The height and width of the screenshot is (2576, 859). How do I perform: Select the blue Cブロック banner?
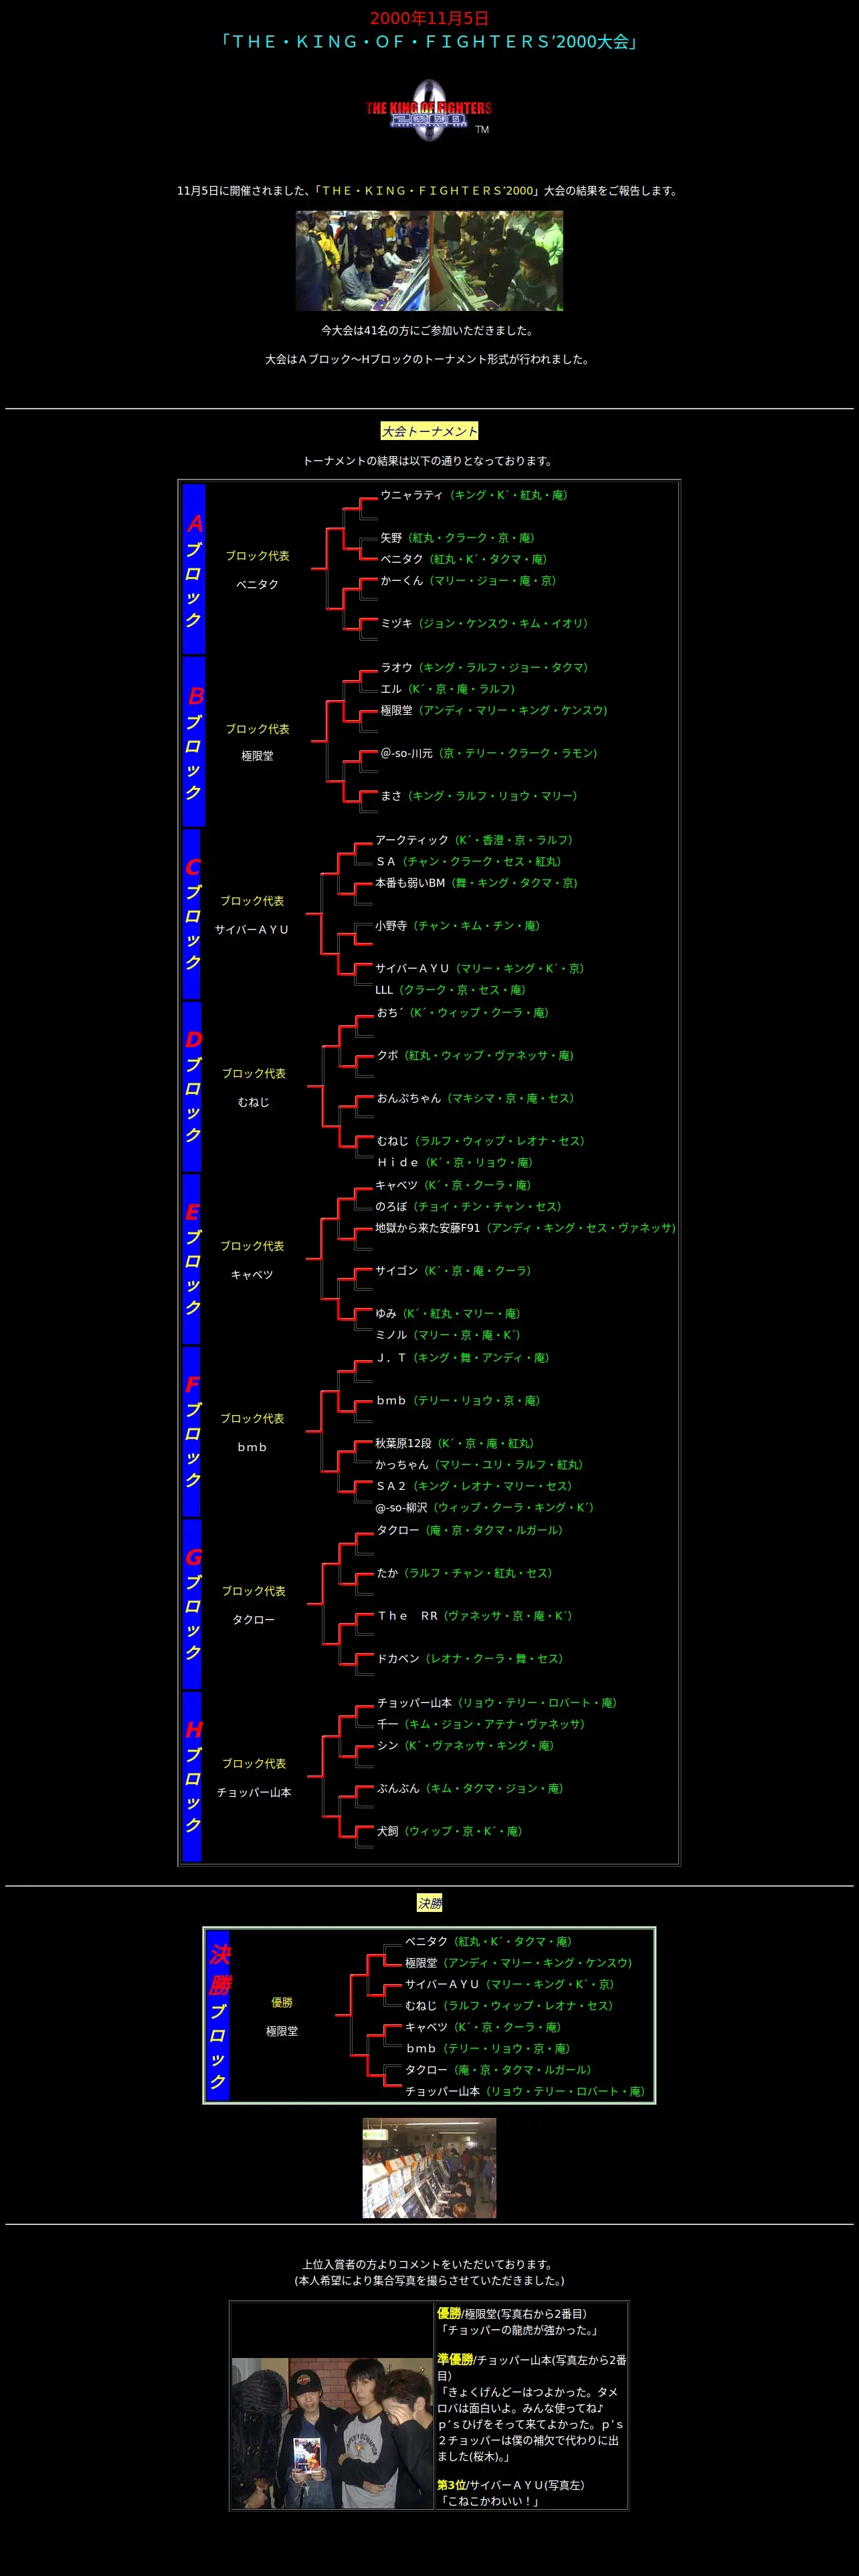point(191,914)
